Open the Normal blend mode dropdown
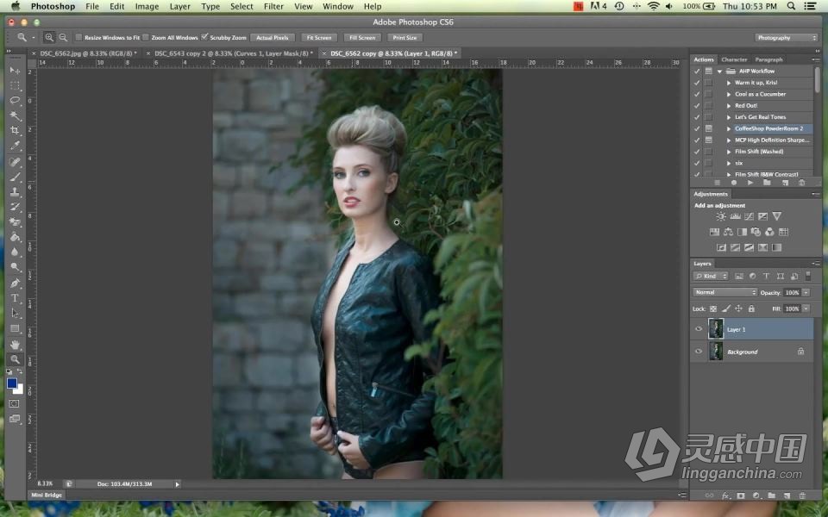Screen dimensions: 828x517 tap(724, 292)
